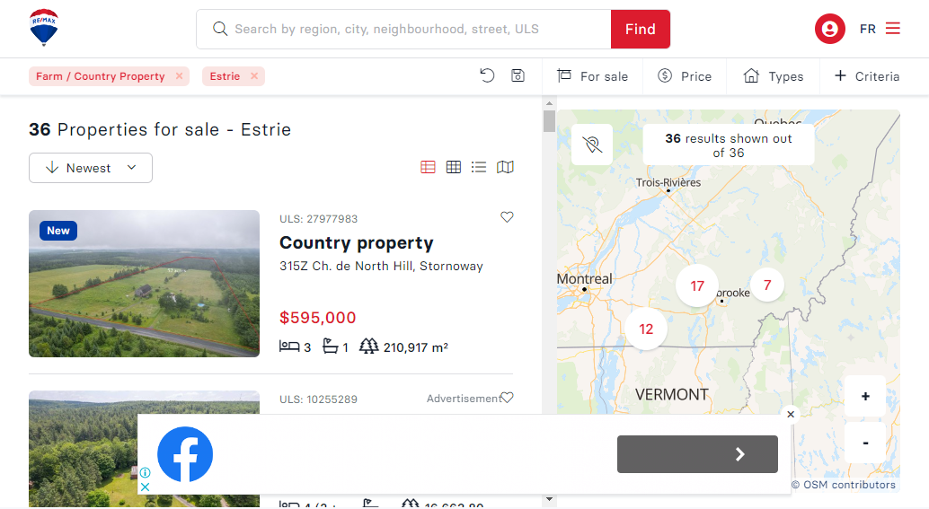Viewport: 929px width, 509px height.
Task: Open the Price filter dropdown
Action: click(x=685, y=76)
